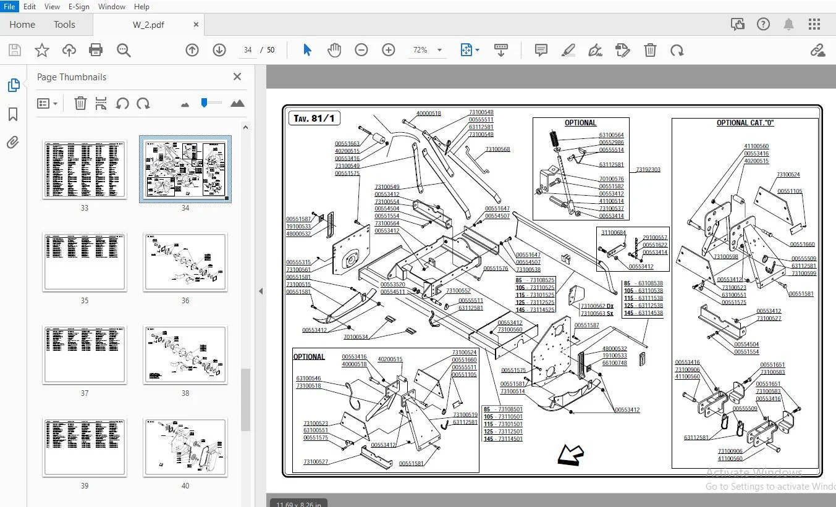The image size is (836, 507).
Task: Select the page 38 thumbnail
Action: tap(185, 354)
